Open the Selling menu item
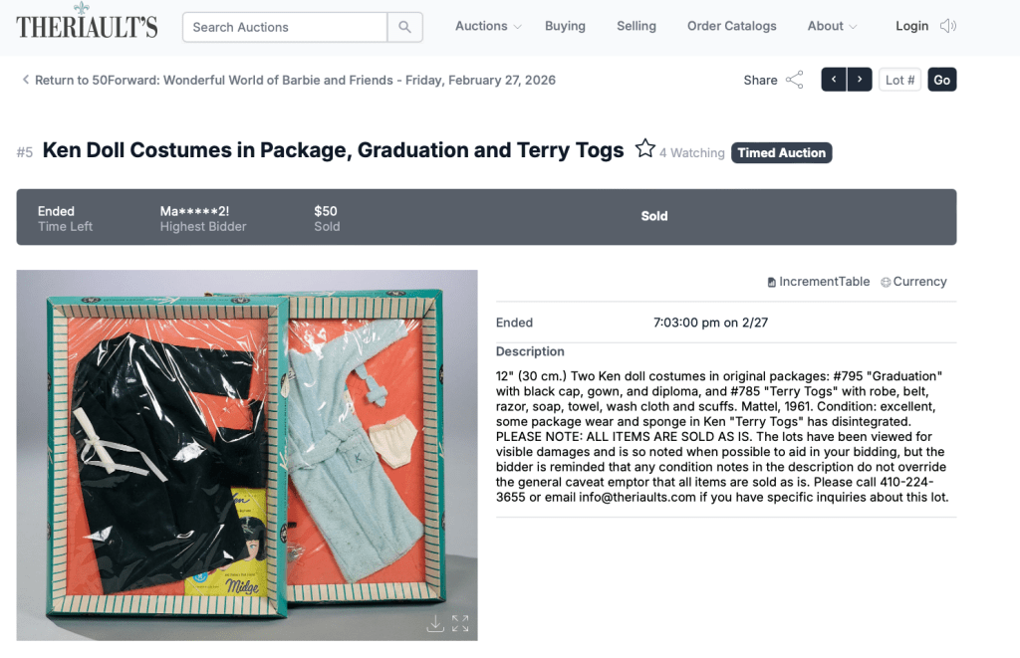Image resolution: width=1020 pixels, height=658 pixels. (x=637, y=26)
